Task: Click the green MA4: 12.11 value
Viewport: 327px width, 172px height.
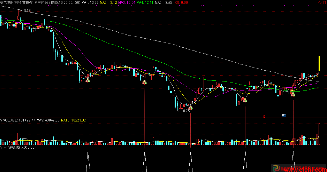Action: point(145,2)
